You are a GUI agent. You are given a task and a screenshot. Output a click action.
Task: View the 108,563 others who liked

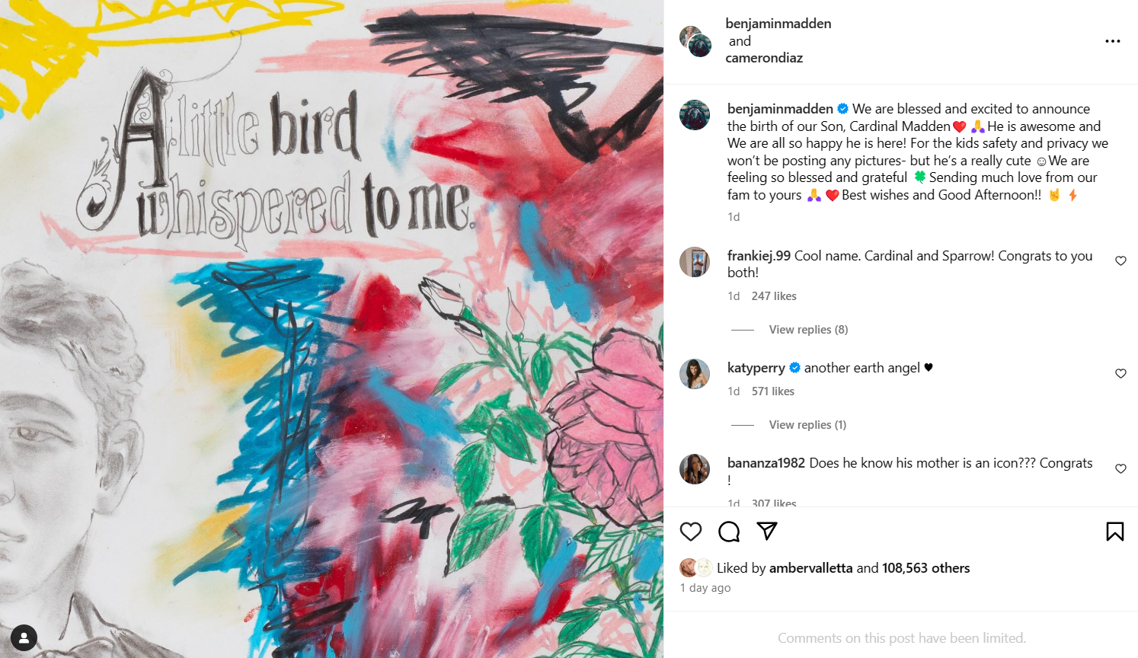[925, 568]
